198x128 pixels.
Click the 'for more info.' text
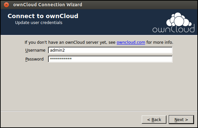[x=160, y=42]
